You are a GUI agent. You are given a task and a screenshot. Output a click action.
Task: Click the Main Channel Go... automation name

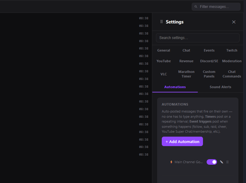pos(189,162)
